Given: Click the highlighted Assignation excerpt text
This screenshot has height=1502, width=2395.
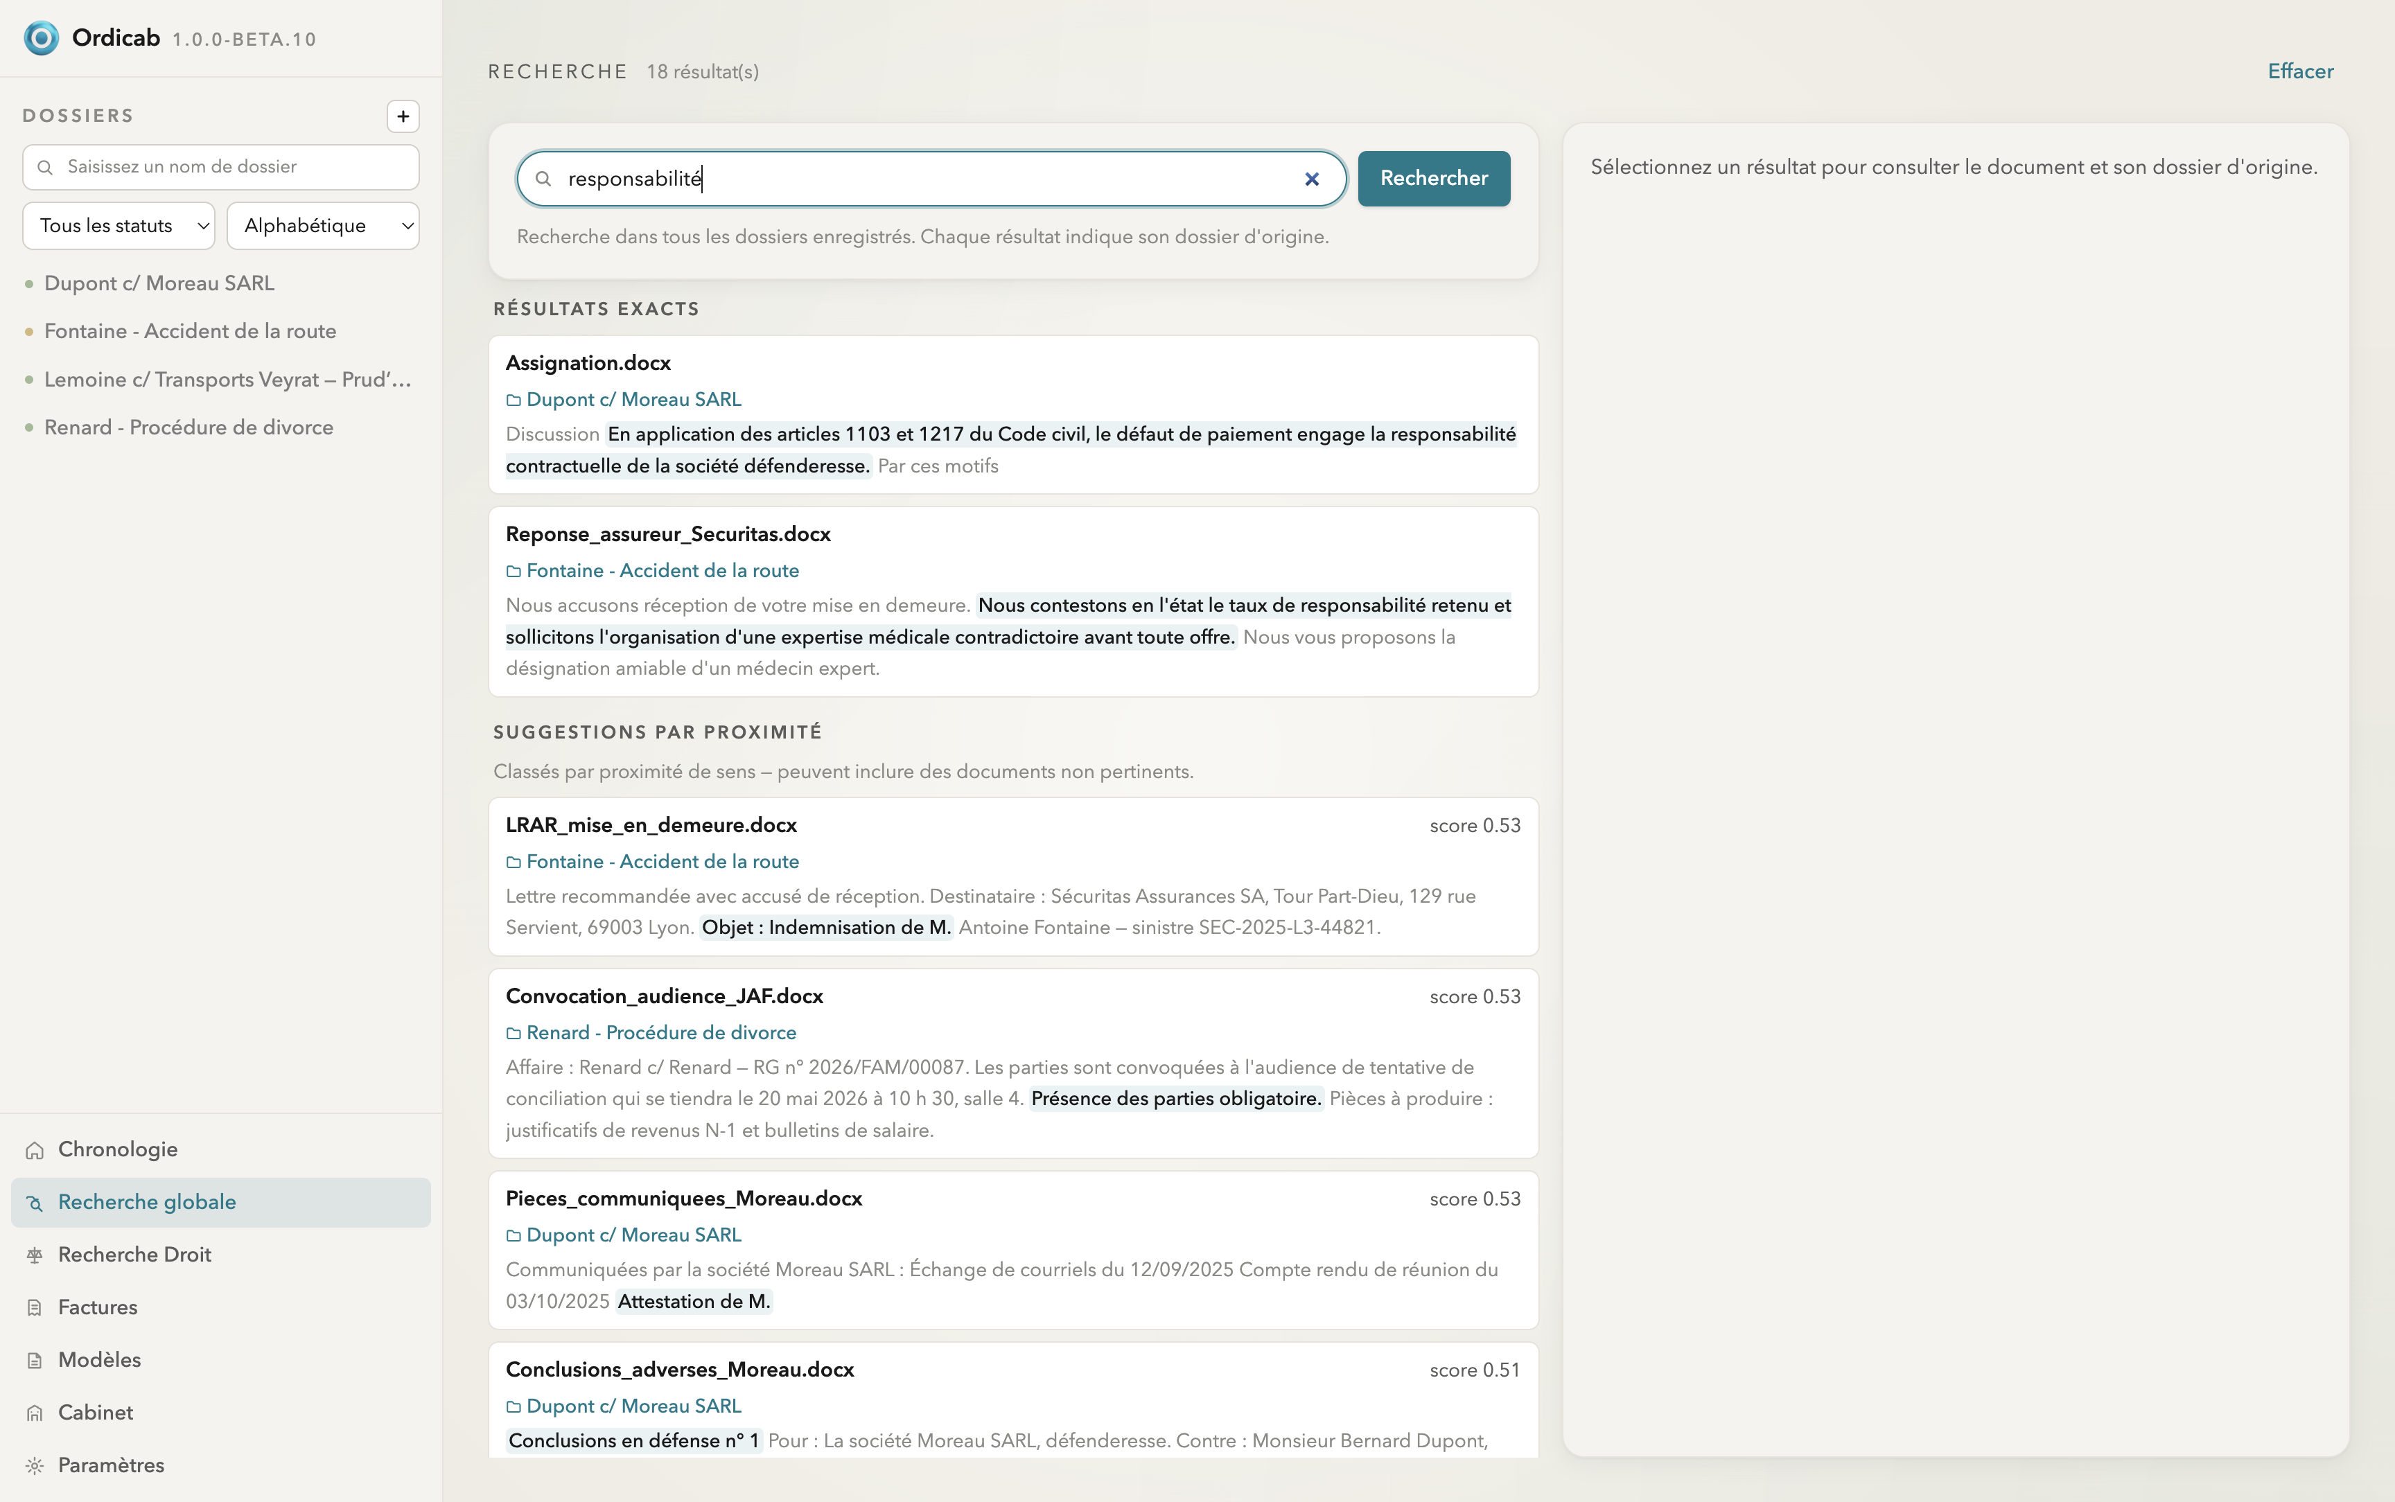Looking at the screenshot, I should click(x=1011, y=450).
